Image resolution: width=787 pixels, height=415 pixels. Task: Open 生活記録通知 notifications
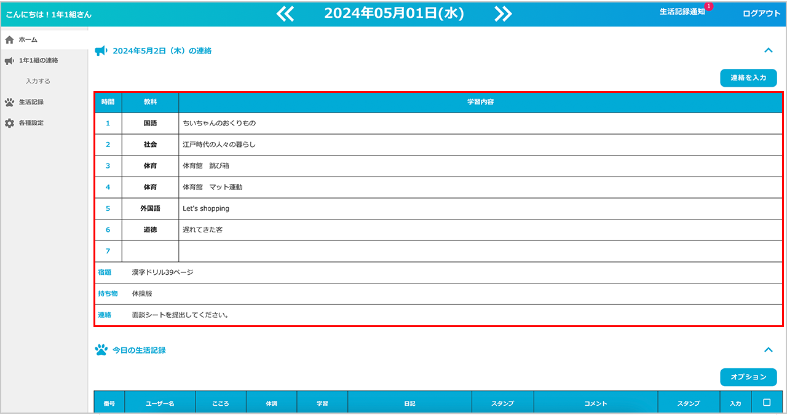point(682,12)
